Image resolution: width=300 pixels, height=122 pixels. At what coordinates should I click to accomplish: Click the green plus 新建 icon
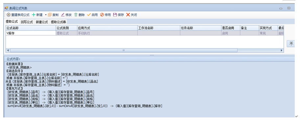pos(34,15)
